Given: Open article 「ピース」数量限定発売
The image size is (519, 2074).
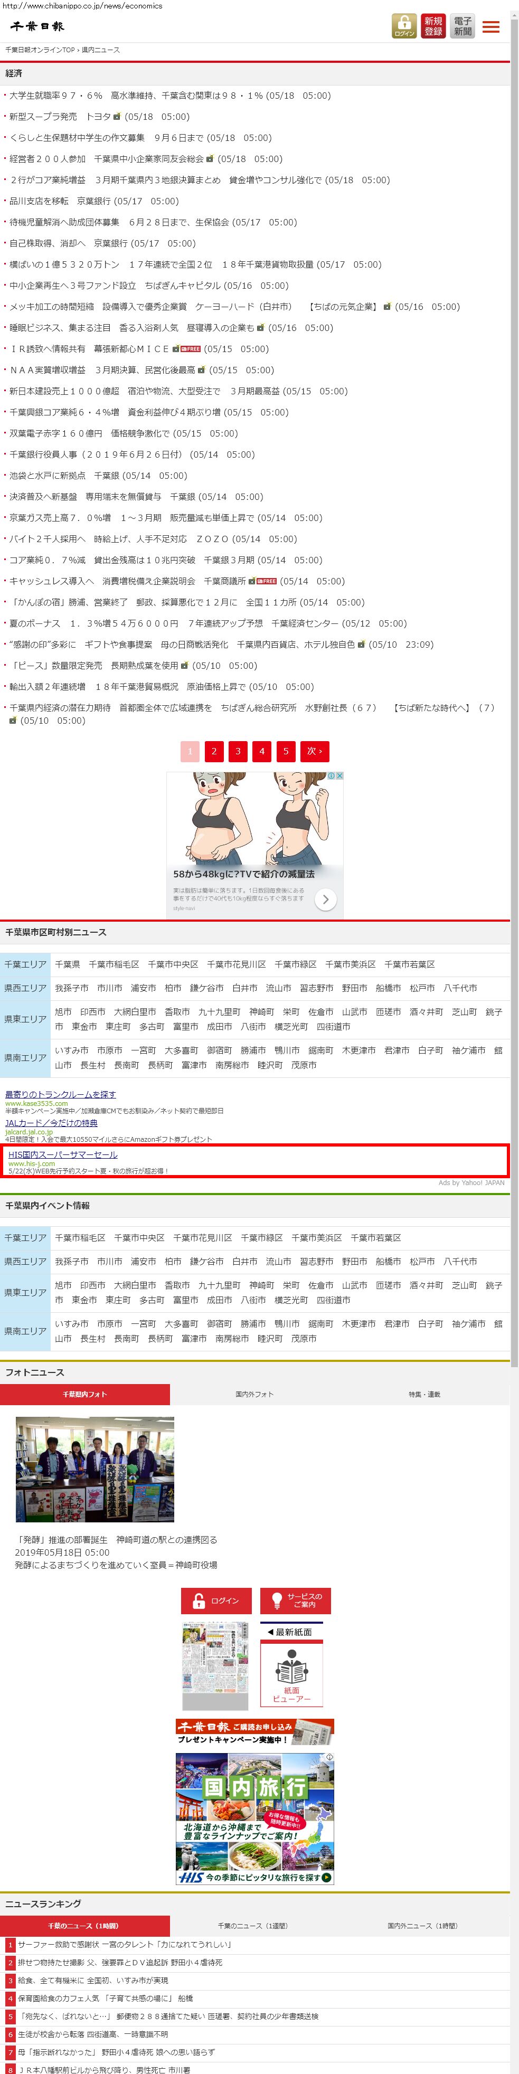Looking at the screenshot, I should [x=93, y=666].
